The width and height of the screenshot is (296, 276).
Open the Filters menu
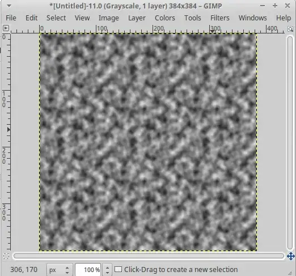pos(220,18)
